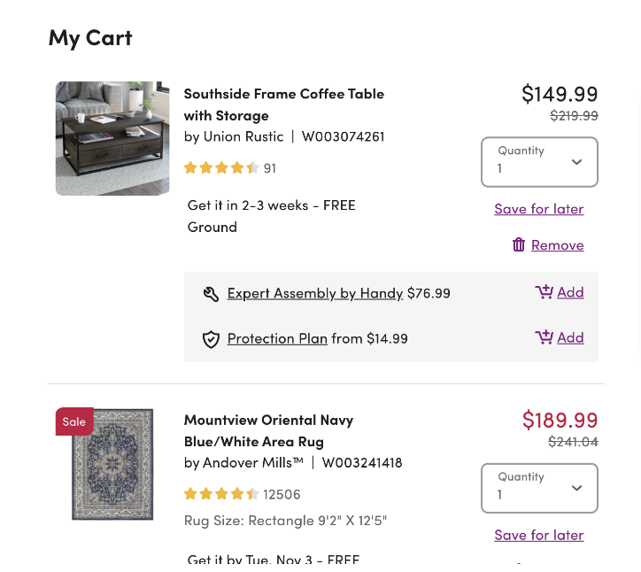Remove the coffee table from cart
The width and height of the screenshot is (641, 572).
click(x=557, y=245)
